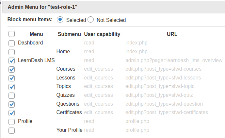Tick the select-all checkbox beside Menu header
This screenshot has height=138, width=225.
[12, 34]
